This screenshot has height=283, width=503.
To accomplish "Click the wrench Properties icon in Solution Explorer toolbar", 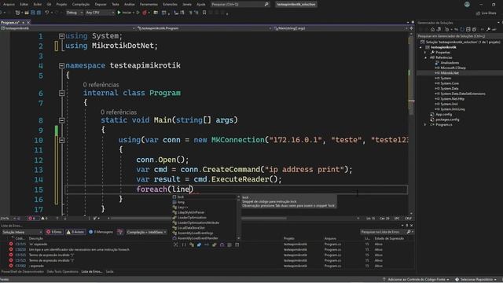I will pos(488,29).
